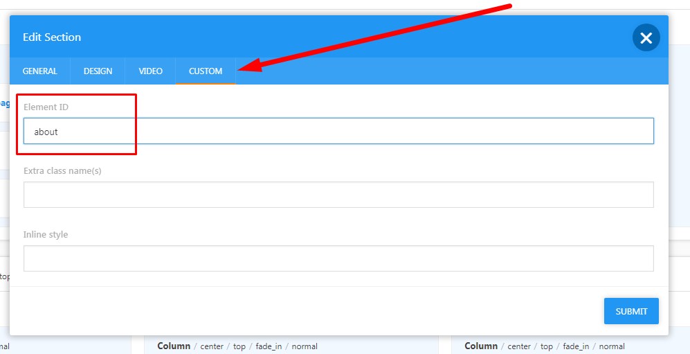
Task: Click the partially hidden blue link at left edge
Action: coord(4,103)
